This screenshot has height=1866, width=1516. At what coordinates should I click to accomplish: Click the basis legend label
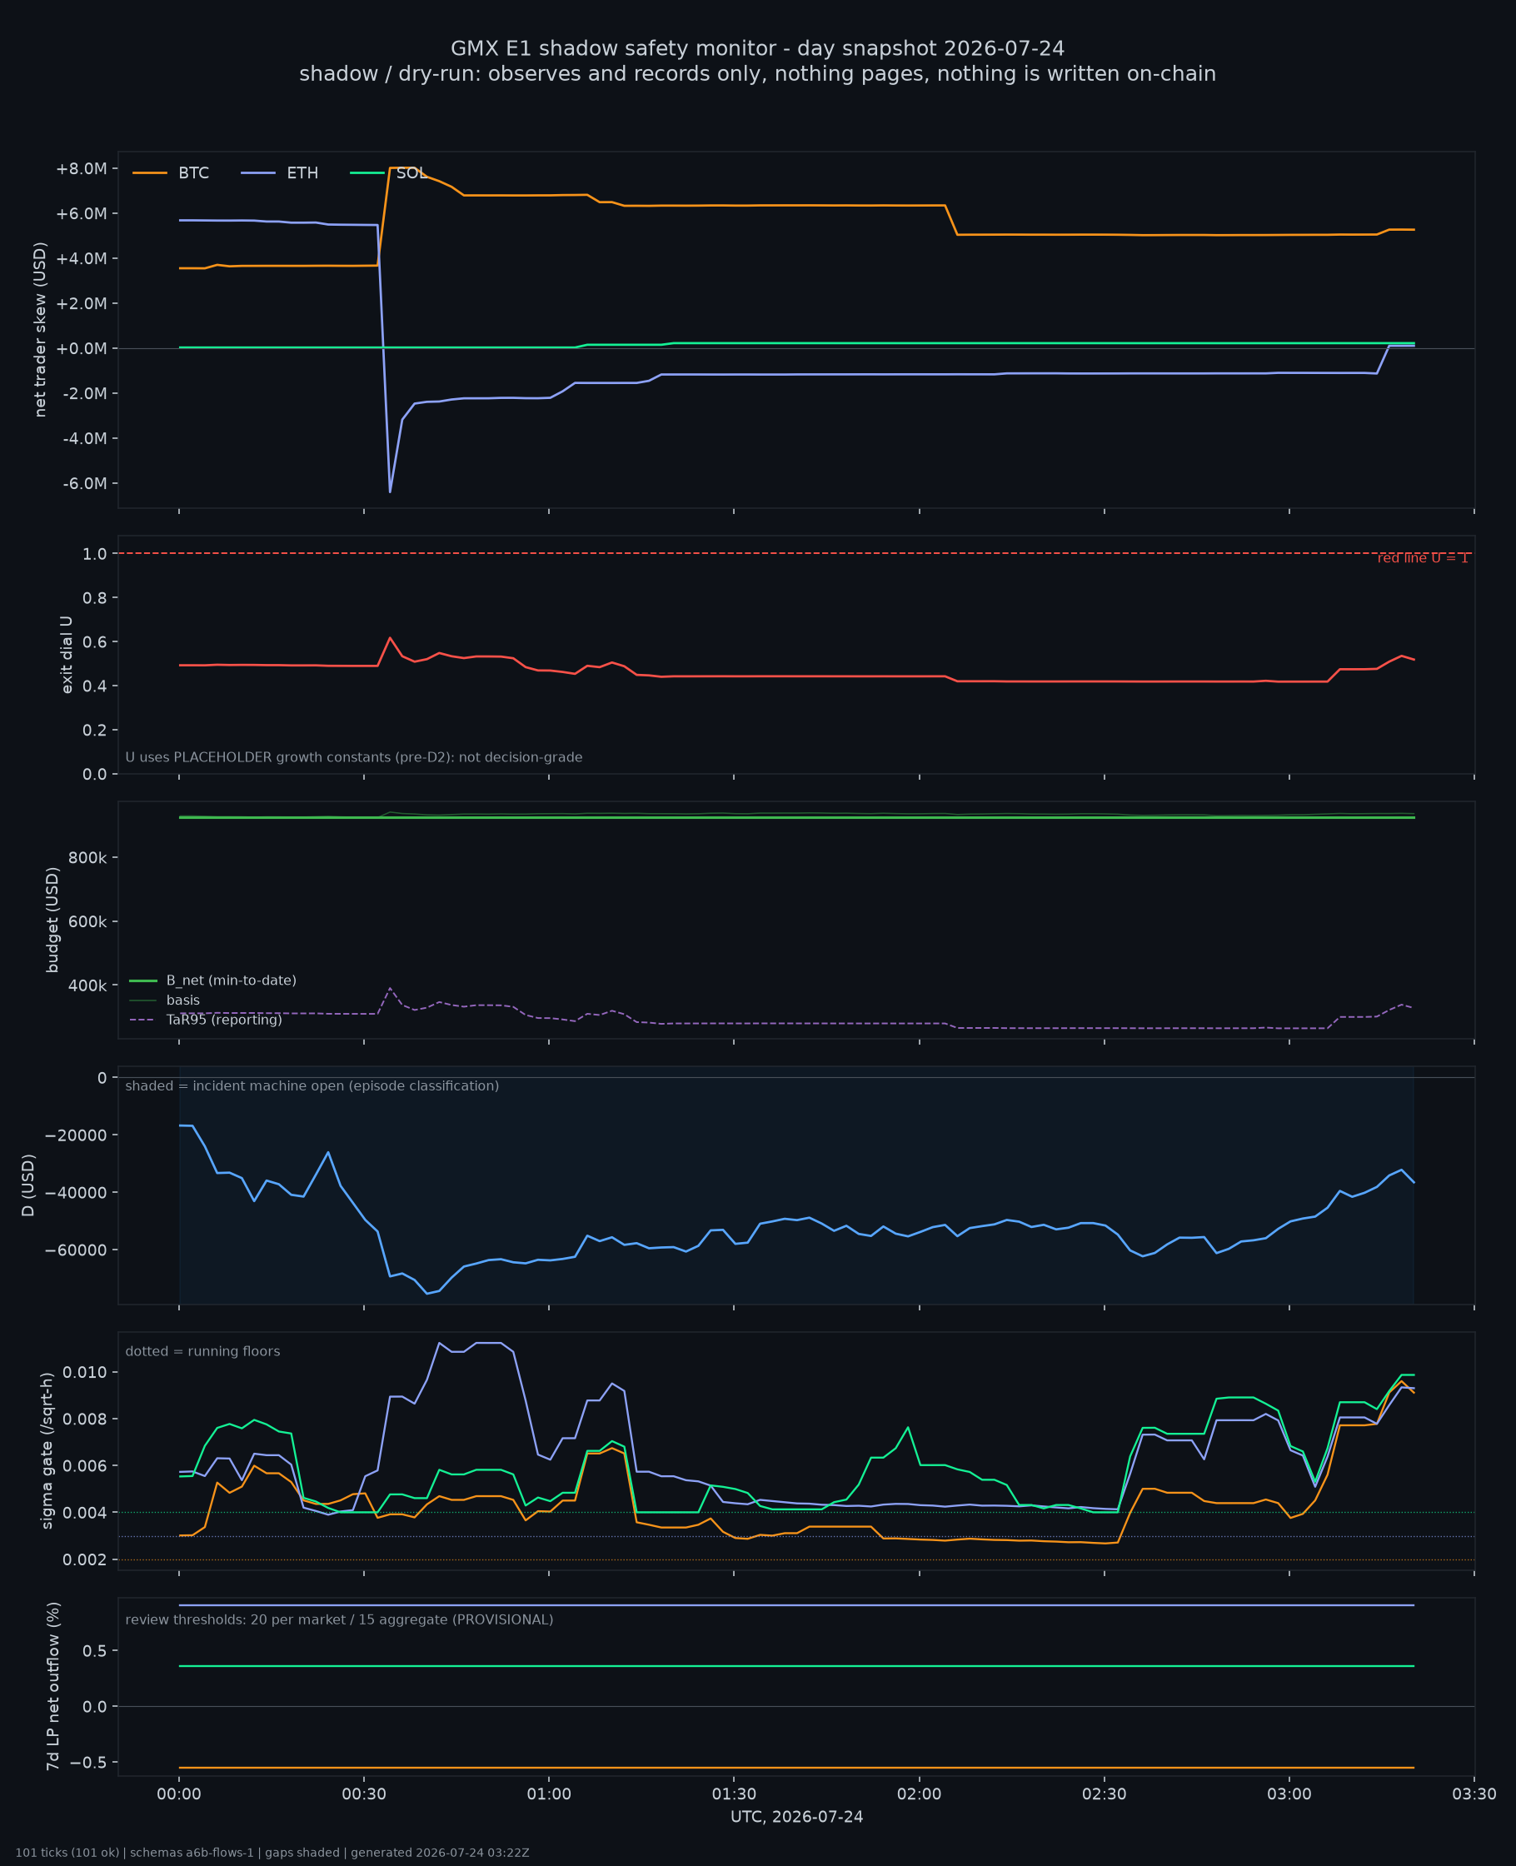click(x=183, y=1000)
